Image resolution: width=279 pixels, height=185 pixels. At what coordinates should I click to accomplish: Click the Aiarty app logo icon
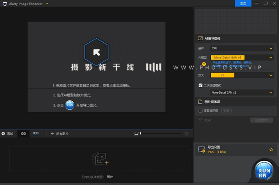coord(5,4)
